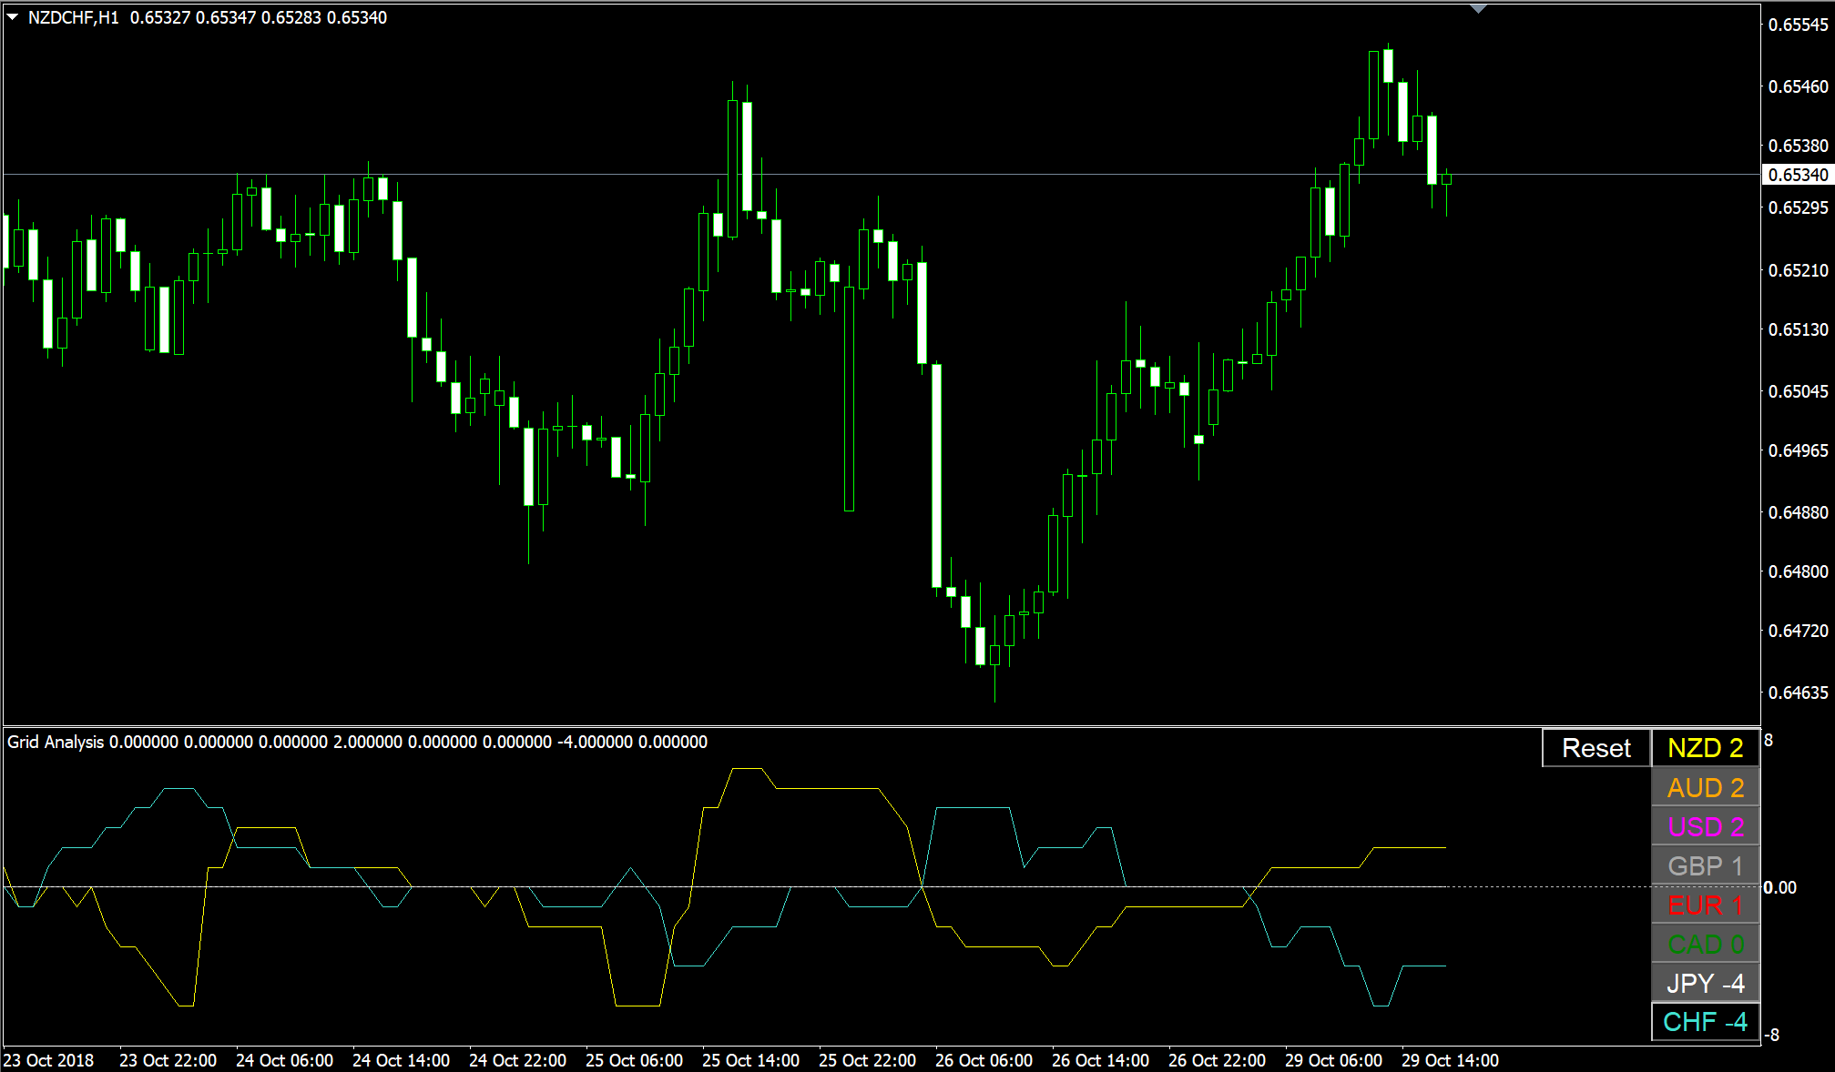Viewport: 1835px width, 1072px height.
Task: Click the 26 Oct 06:00 time label
Action: [x=984, y=1060]
